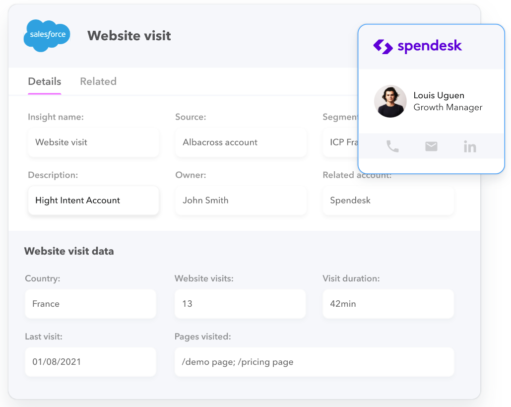The width and height of the screenshot is (511, 407).
Task: Click Pages visited field '/demo page; /pricing page'
Action: click(x=314, y=362)
